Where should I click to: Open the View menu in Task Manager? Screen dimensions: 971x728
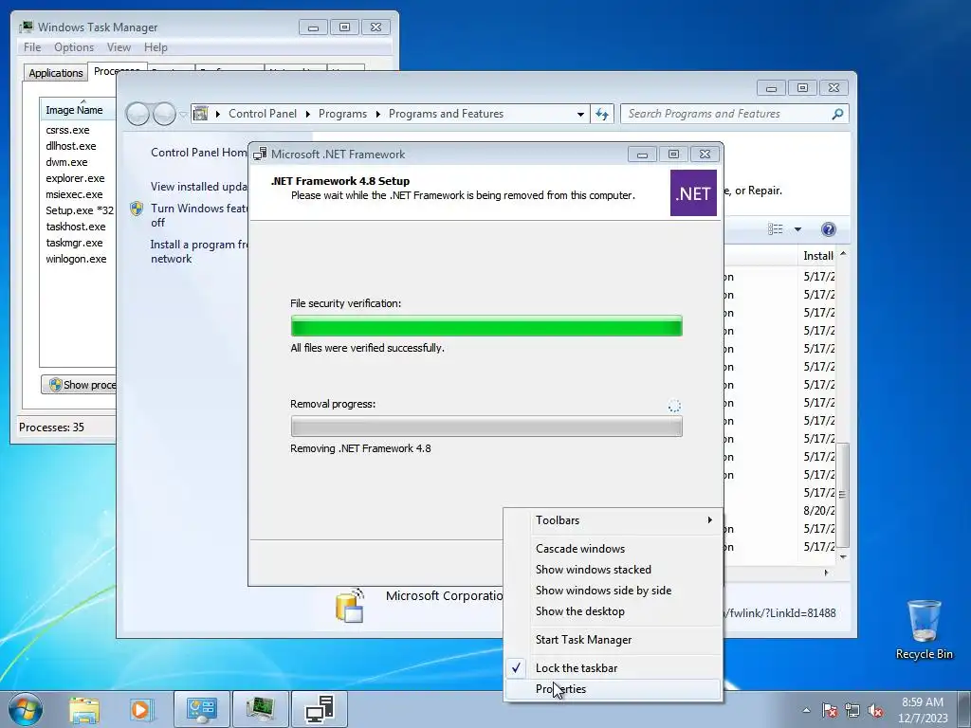(119, 47)
